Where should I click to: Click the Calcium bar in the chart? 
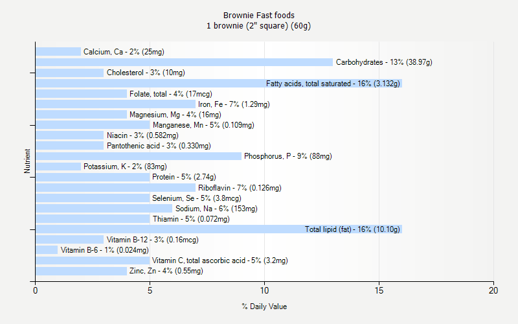pos(58,52)
